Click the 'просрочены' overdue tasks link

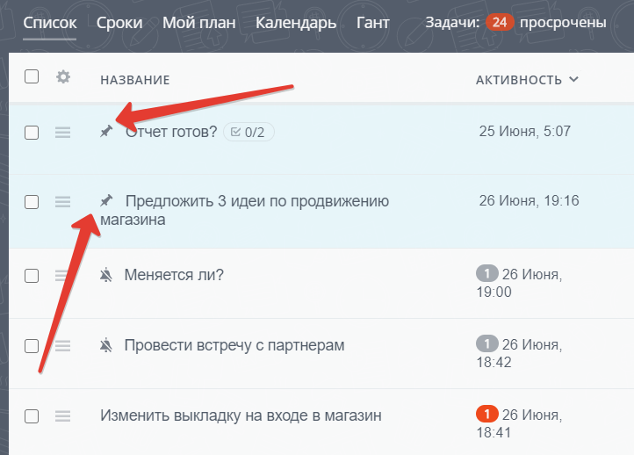tap(563, 23)
